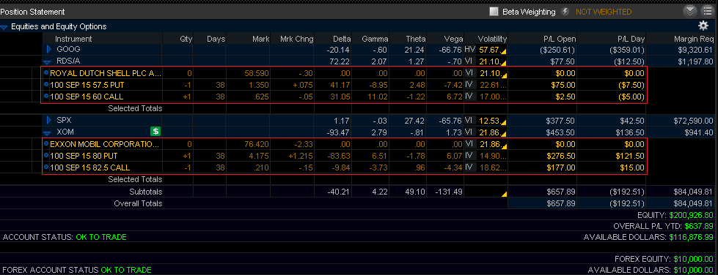Collapse the Equities and Equity Options section
718x275 pixels.
[x=4, y=27]
